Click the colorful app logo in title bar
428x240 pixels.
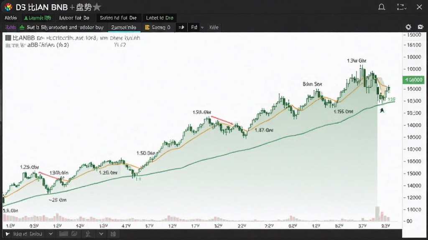(8, 7)
